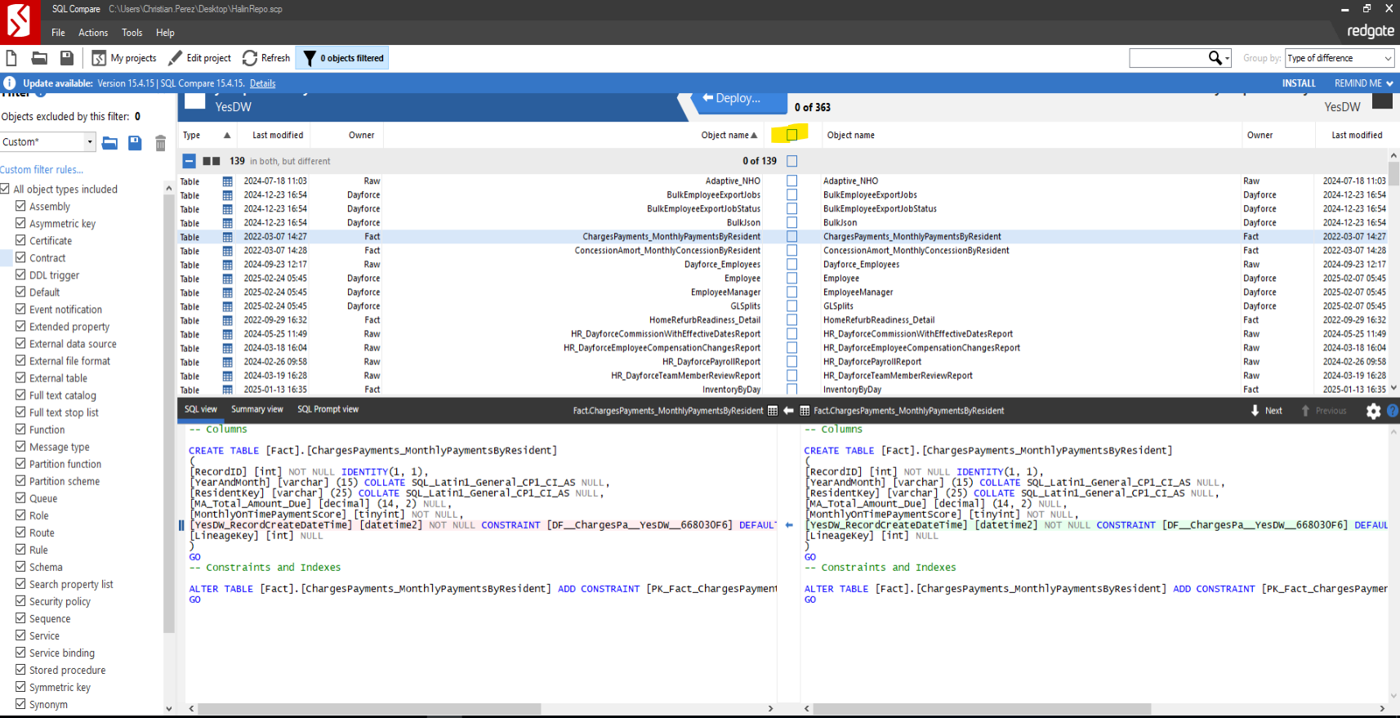Viewport: 1400px width, 718px height.
Task: Switch to SQL view tab
Action: tap(200, 409)
